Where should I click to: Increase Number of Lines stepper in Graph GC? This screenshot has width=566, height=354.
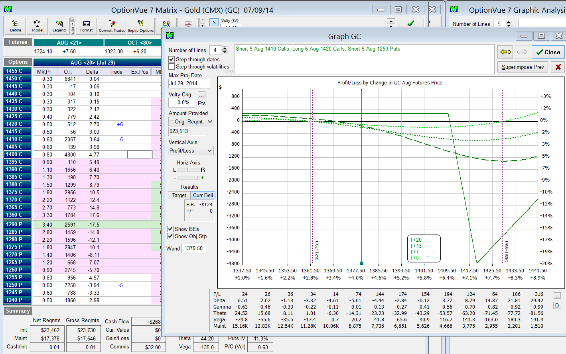pos(225,48)
